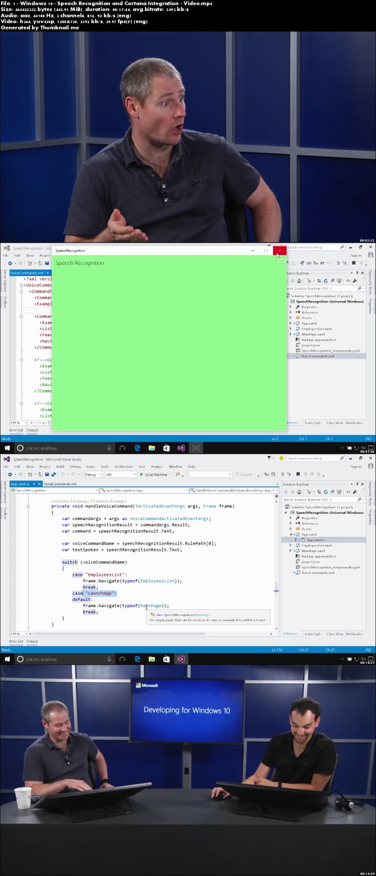Toggle Show All Files in Solution Explorer of the App.xaml.cs frame
Screen dimensions: 376x876
[339, 492]
